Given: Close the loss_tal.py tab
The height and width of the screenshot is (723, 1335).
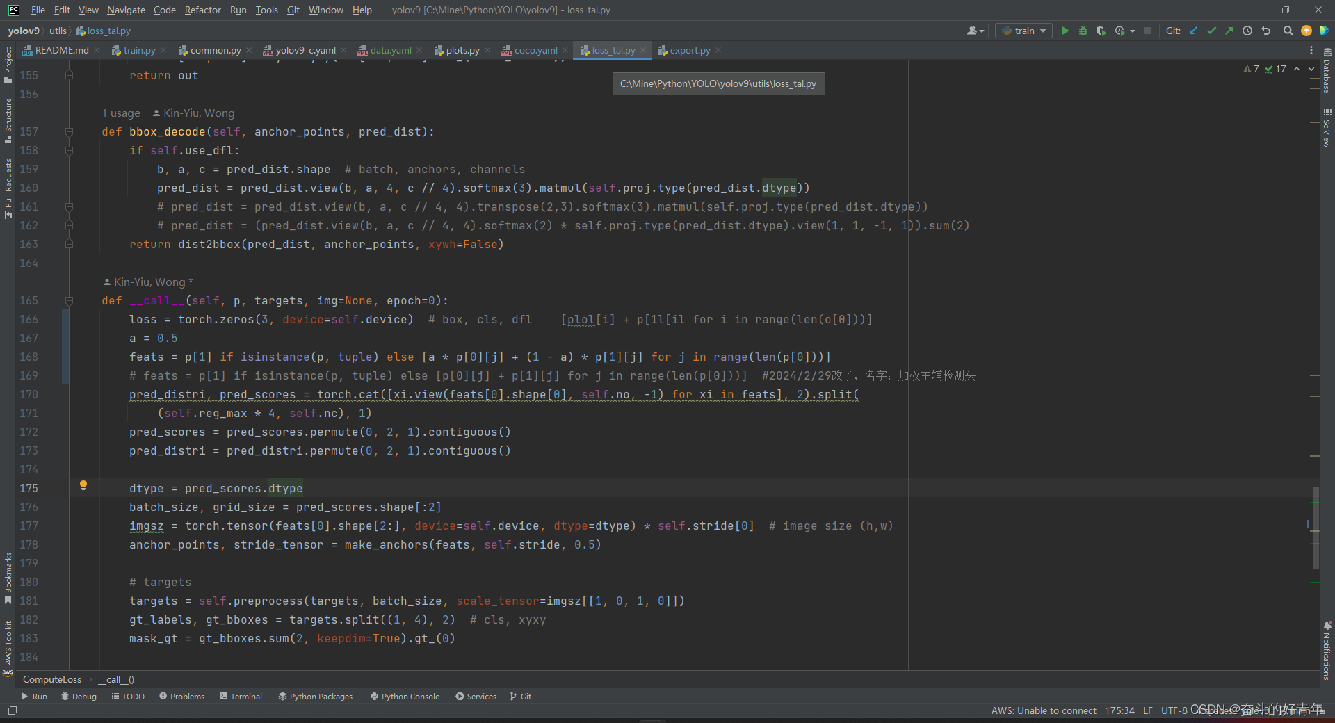Looking at the screenshot, I should point(643,50).
